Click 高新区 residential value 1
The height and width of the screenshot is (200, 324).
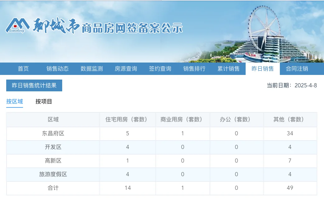pos(127,161)
